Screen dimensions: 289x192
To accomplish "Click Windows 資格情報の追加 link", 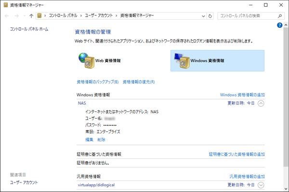I will pos(242,95).
